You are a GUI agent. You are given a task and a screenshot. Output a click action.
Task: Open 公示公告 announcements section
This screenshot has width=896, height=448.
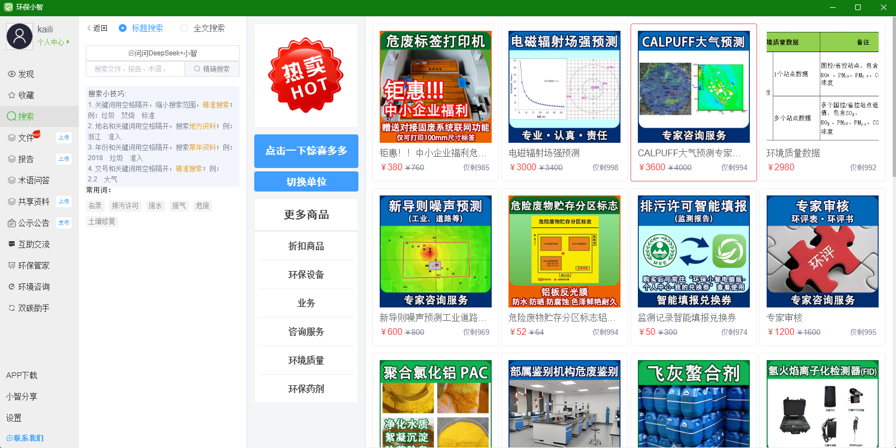pos(29,223)
